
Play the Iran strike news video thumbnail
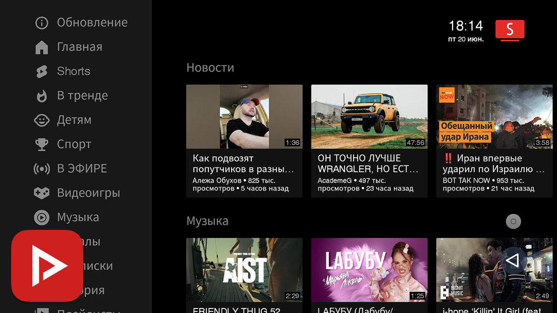pyautogui.click(x=494, y=117)
